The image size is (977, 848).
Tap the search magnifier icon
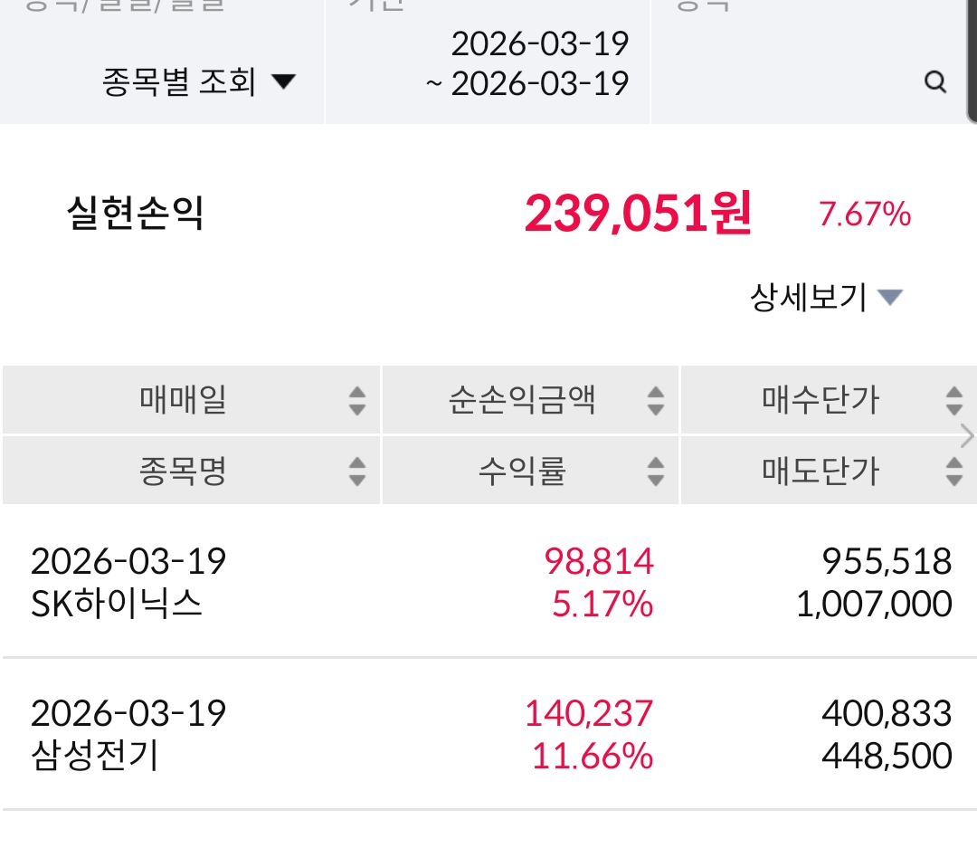coord(934,83)
